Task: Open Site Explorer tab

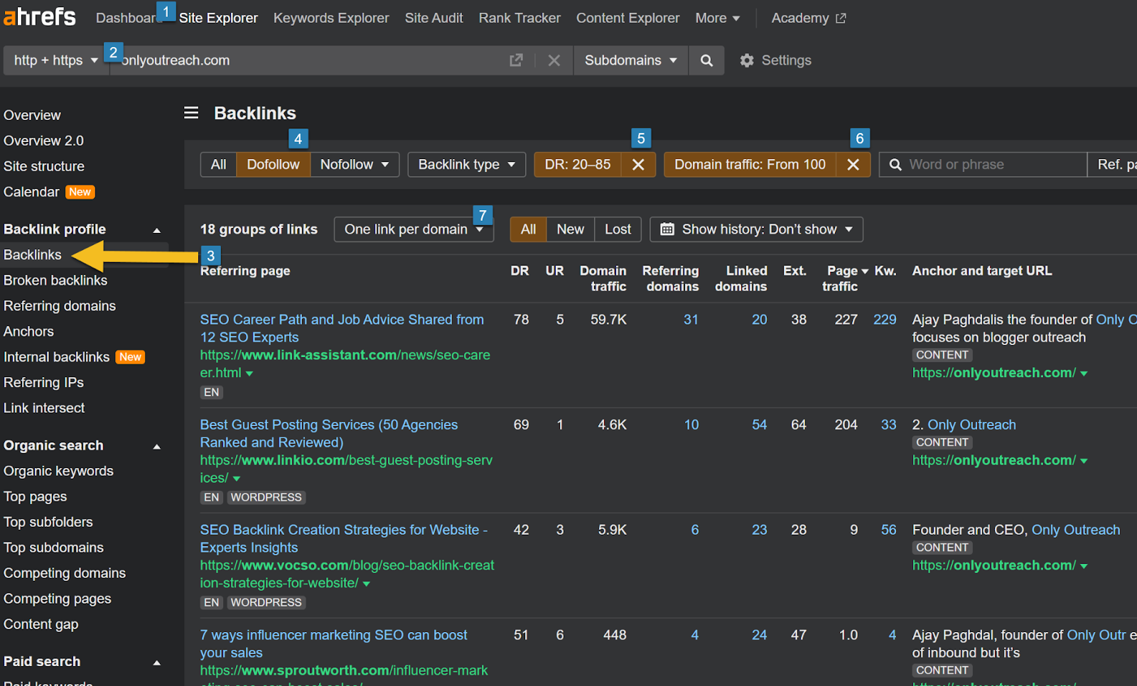Action: (218, 18)
